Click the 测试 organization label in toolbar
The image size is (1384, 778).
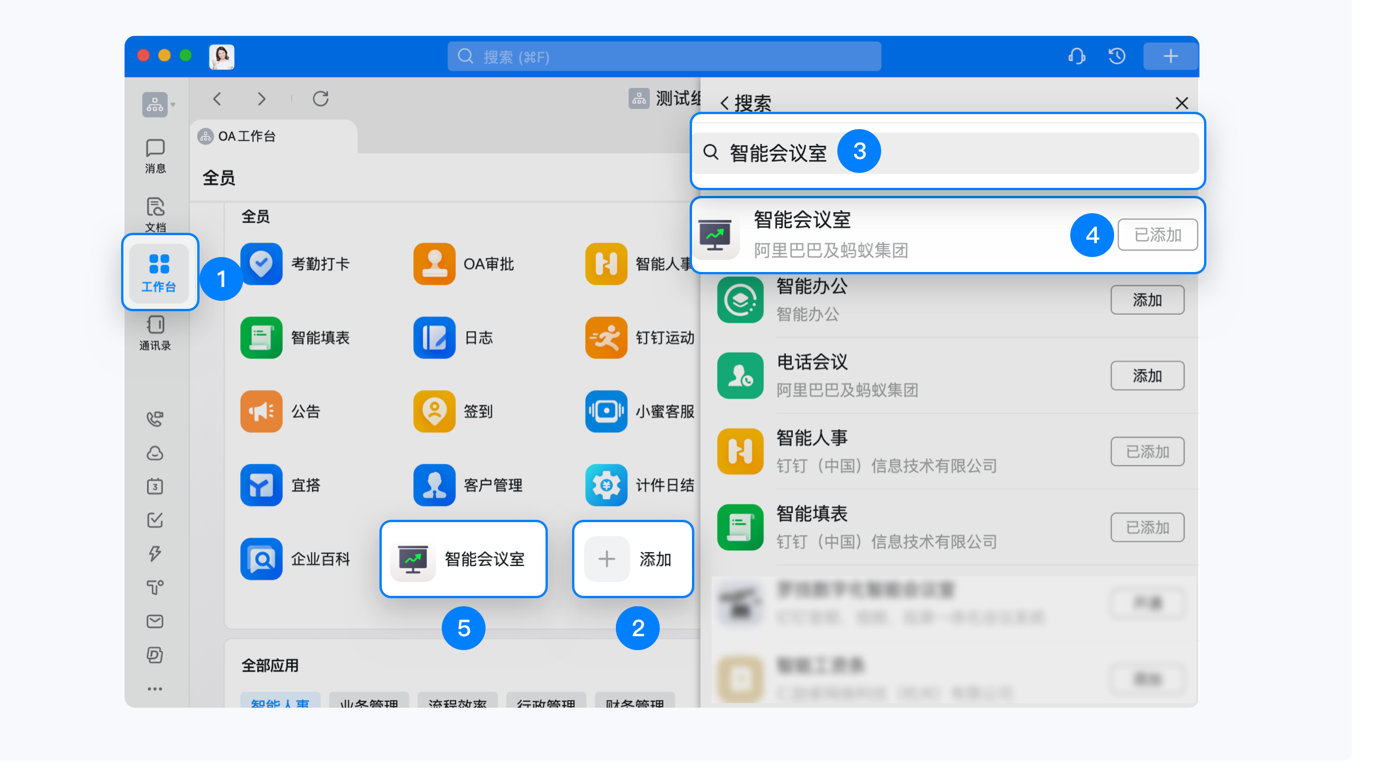[x=664, y=99]
